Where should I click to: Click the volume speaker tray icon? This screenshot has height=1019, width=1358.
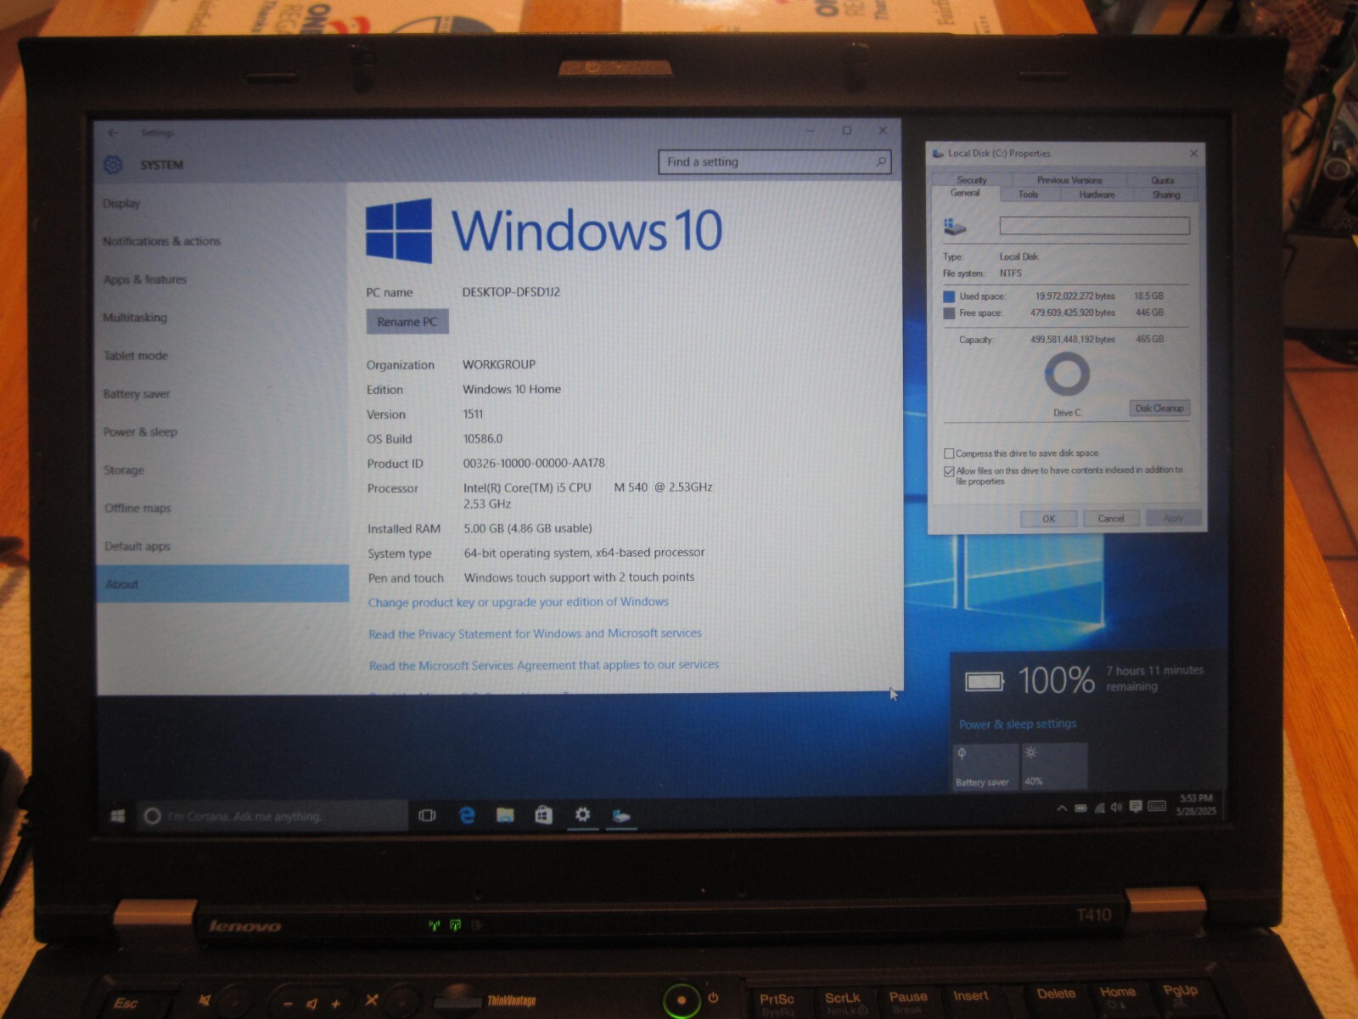point(1116,808)
